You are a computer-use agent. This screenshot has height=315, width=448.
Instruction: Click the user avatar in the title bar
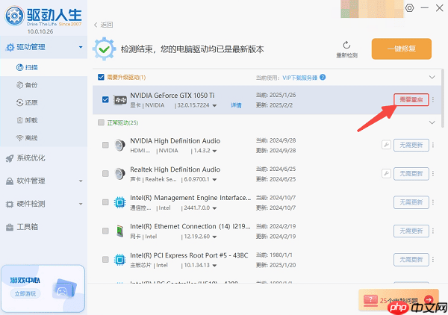coord(371,9)
